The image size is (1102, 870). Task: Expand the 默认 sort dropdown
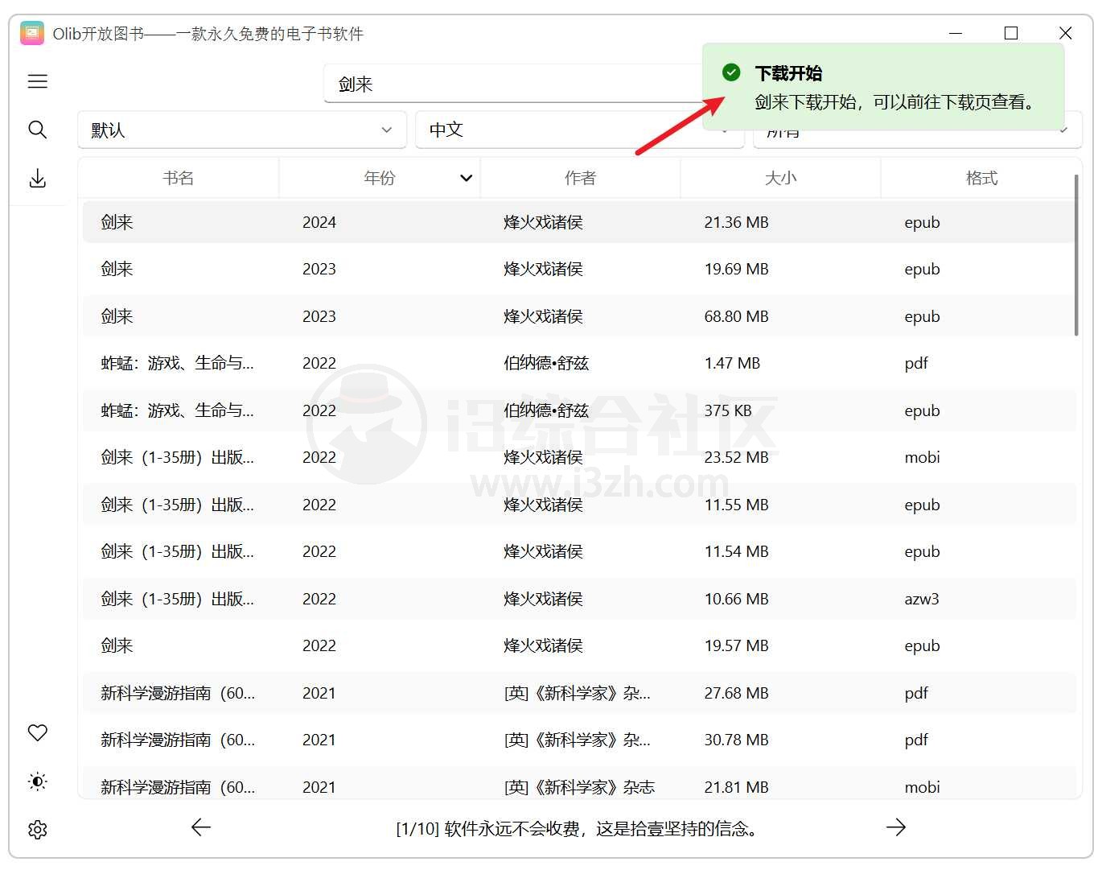coord(241,130)
